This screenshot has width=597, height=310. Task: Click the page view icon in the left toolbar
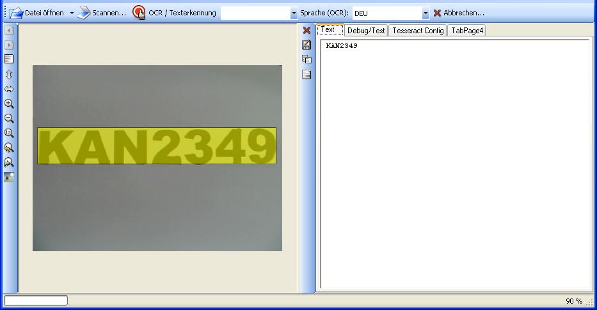coord(9,59)
